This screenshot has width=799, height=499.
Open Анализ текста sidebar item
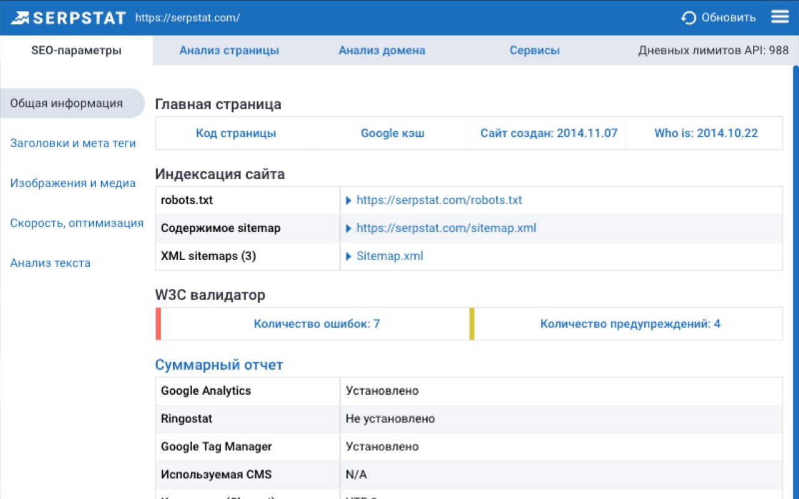pos(51,263)
